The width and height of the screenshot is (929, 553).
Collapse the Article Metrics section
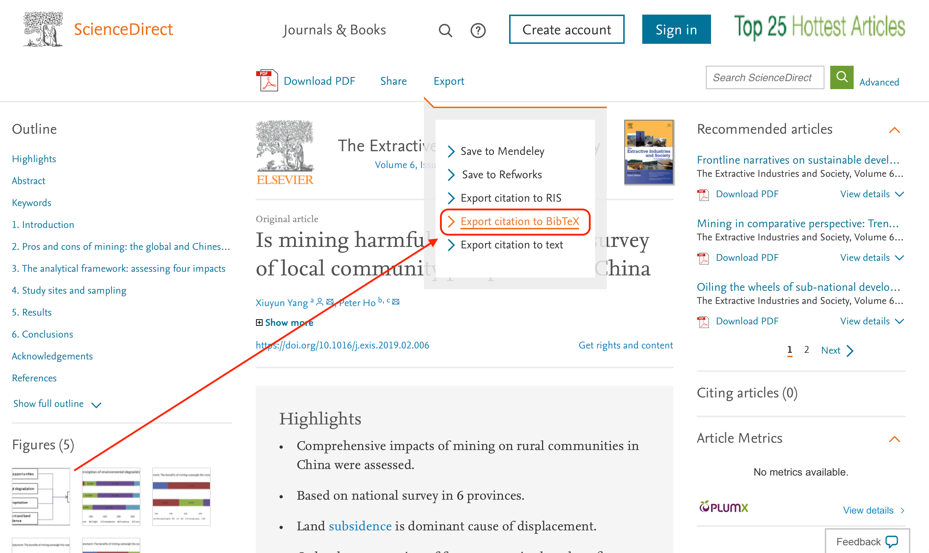895,439
